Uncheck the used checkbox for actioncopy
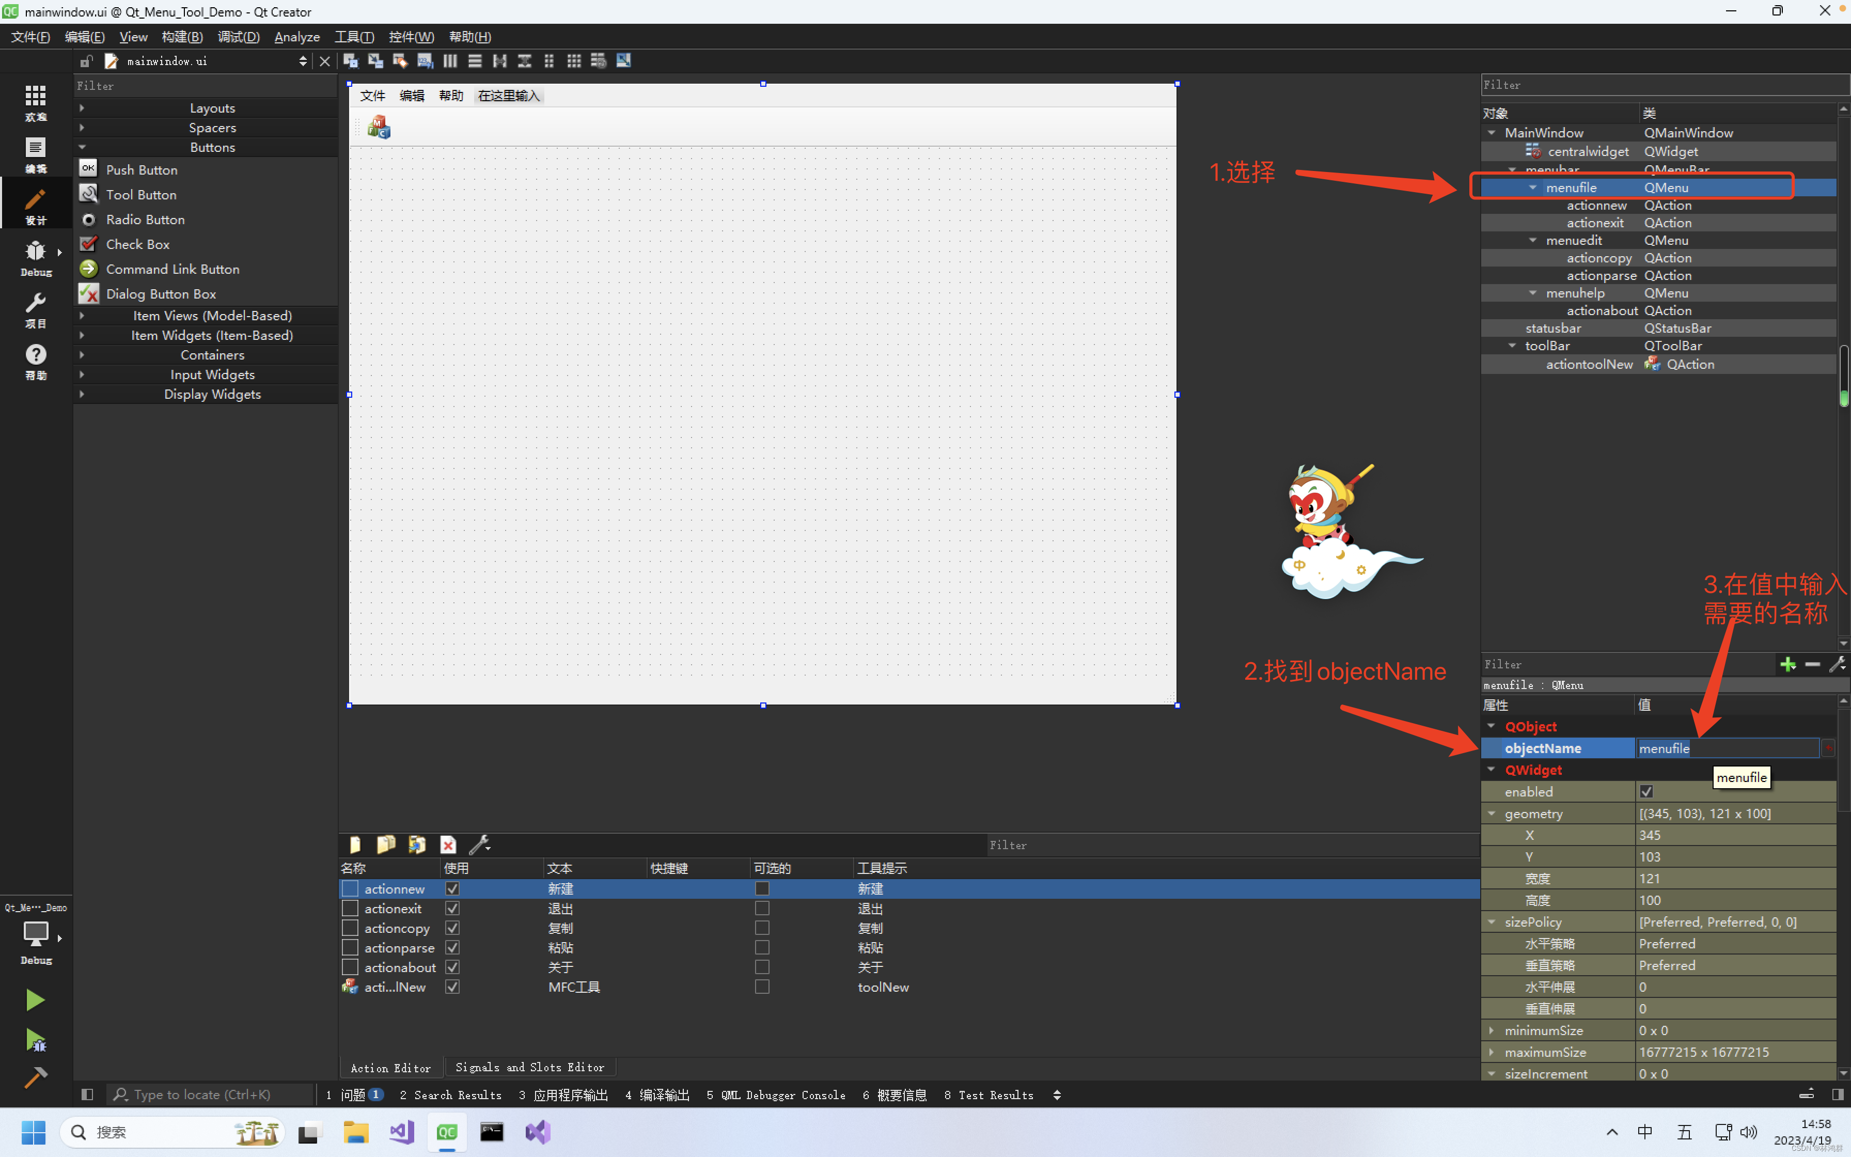Image resolution: width=1851 pixels, height=1157 pixels. tap(452, 928)
